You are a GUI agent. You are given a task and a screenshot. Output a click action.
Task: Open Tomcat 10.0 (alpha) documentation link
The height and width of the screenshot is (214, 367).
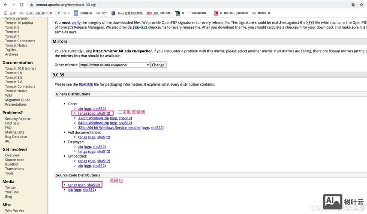(20, 68)
